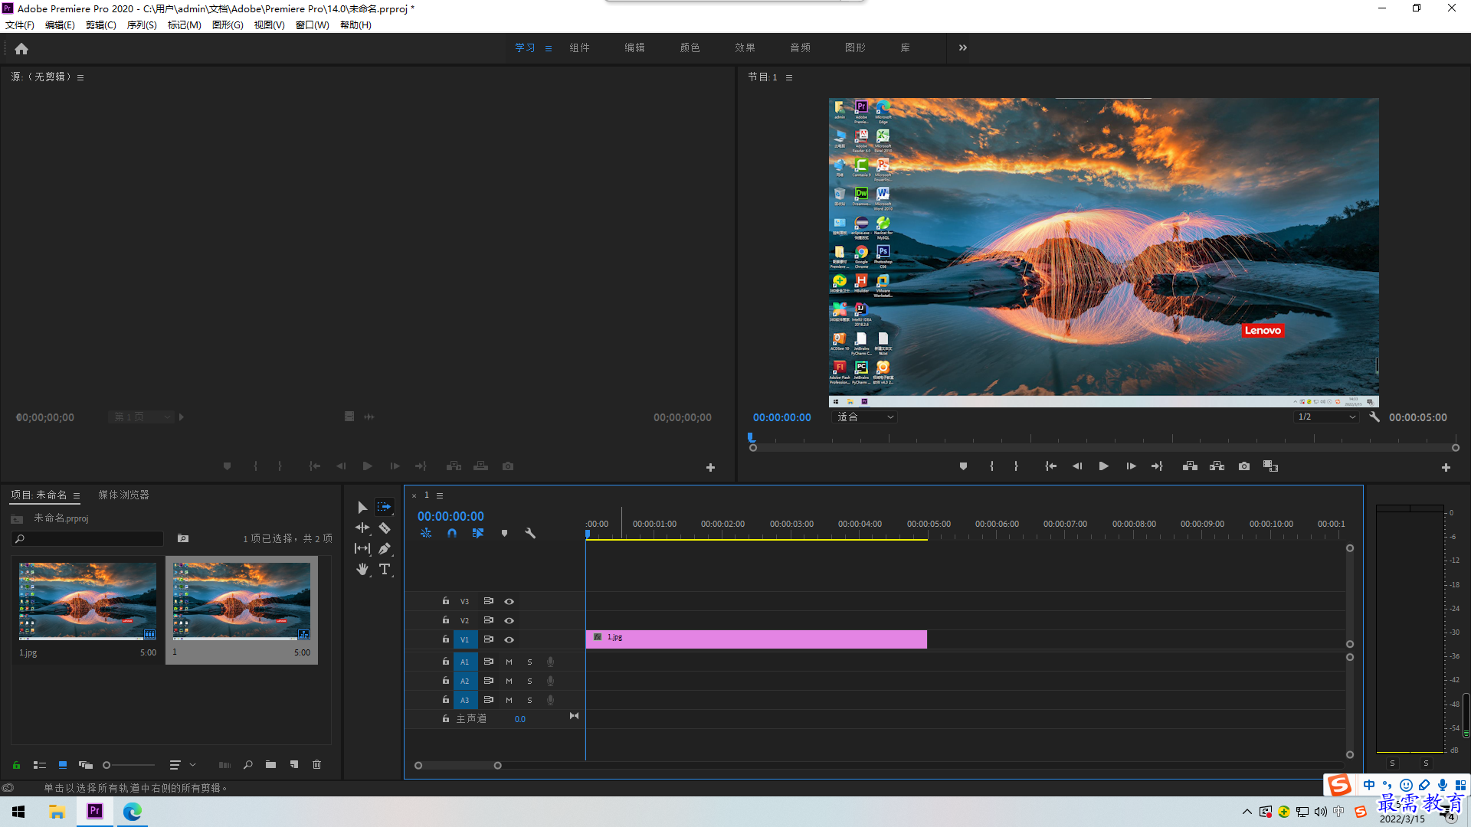Image resolution: width=1471 pixels, height=827 pixels.
Task: Select the Selection tool arrow
Action: (362, 507)
